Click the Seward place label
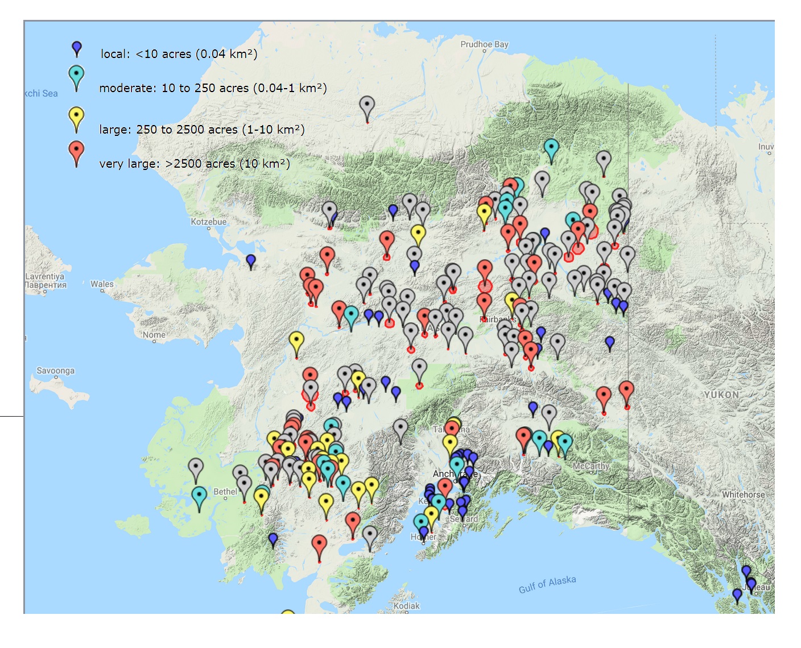The width and height of the screenshot is (801, 648). (464, 518)
